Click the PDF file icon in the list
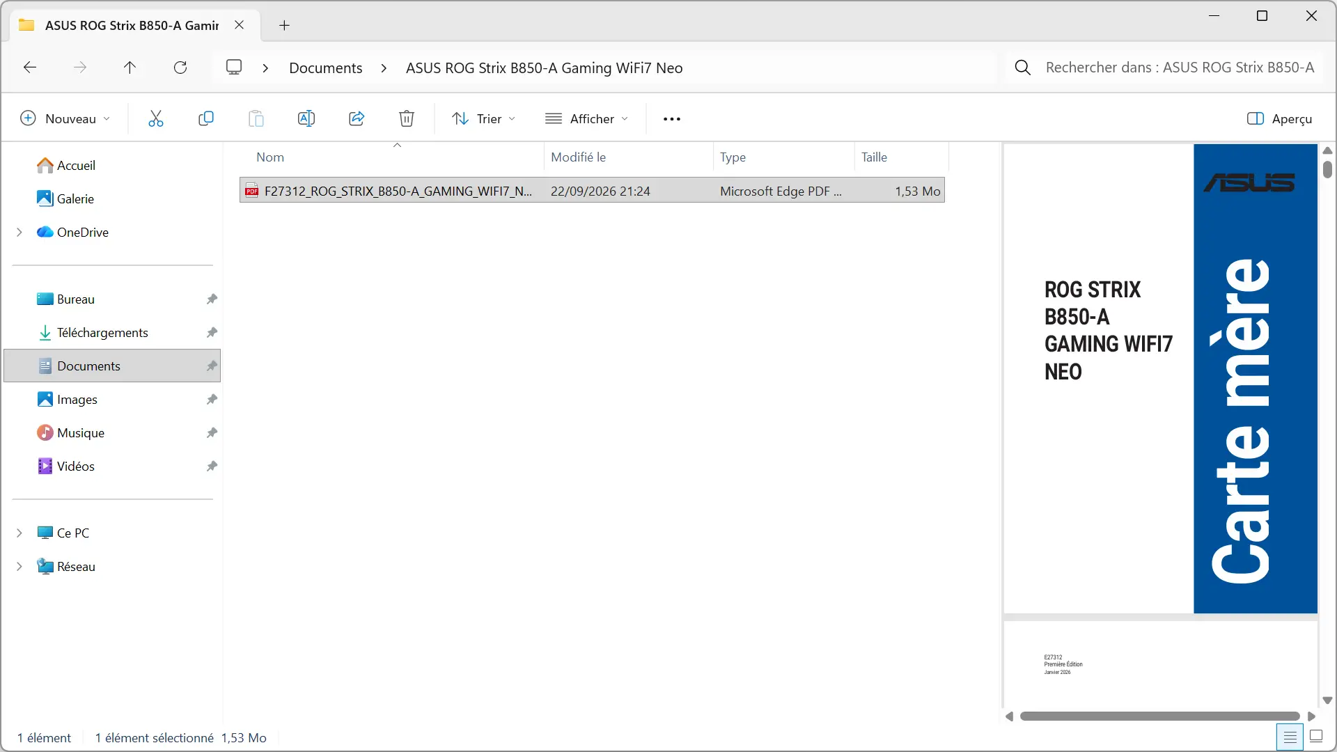This screenshot has width=1337, height=752. click(x=251, y=191)
